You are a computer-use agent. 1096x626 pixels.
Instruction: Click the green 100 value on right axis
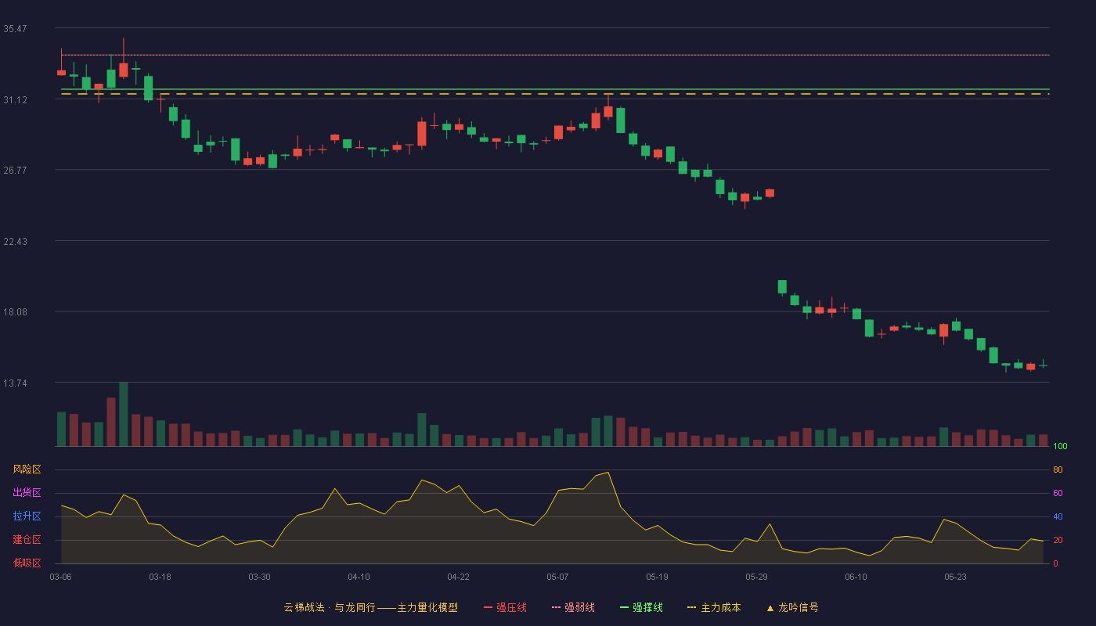[x=1060, y=447]
